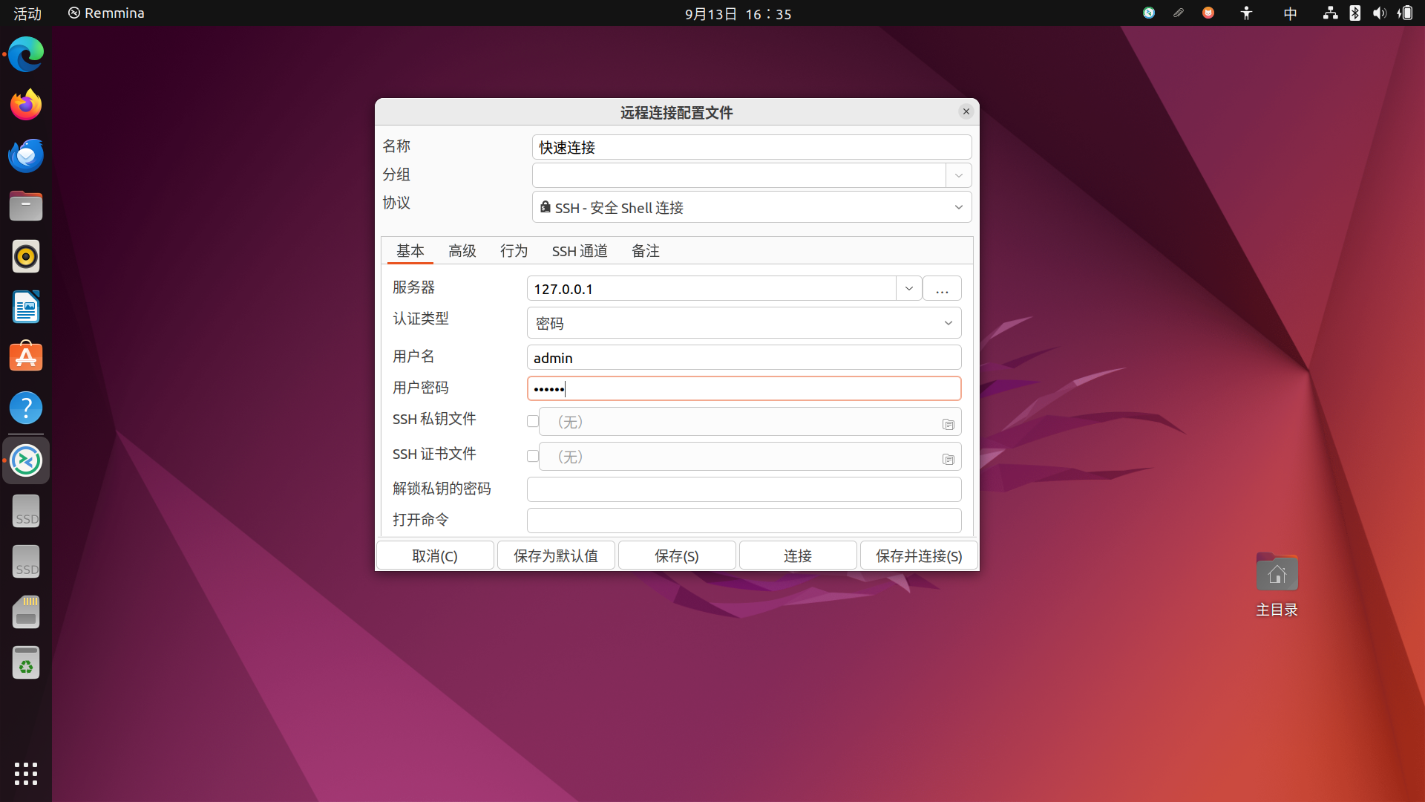Viewport: 1425px width, 802px height.
Task: Open the 中 input method indicator
Action: click(x=1290, y=13)
